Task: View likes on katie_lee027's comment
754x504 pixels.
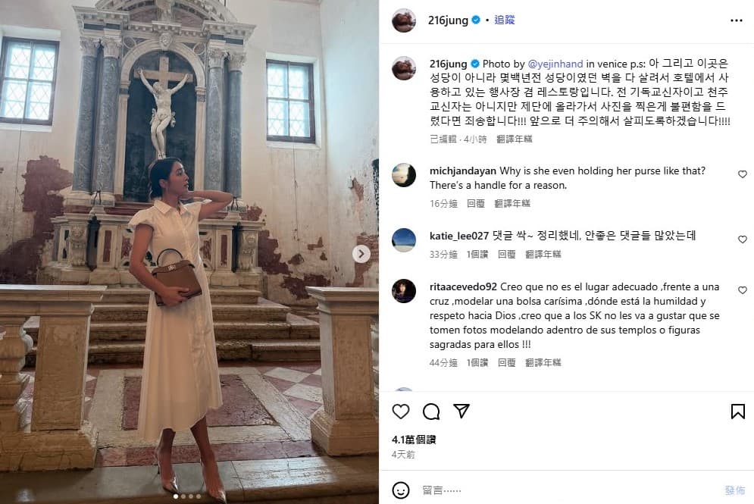Action: click(477, 254)
